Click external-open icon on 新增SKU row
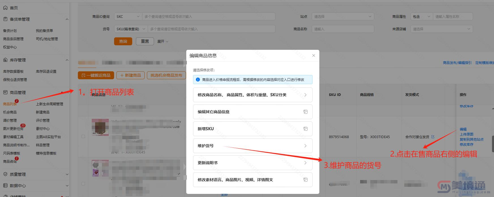The height and width of the screenshot is (197, 494). 305,129
